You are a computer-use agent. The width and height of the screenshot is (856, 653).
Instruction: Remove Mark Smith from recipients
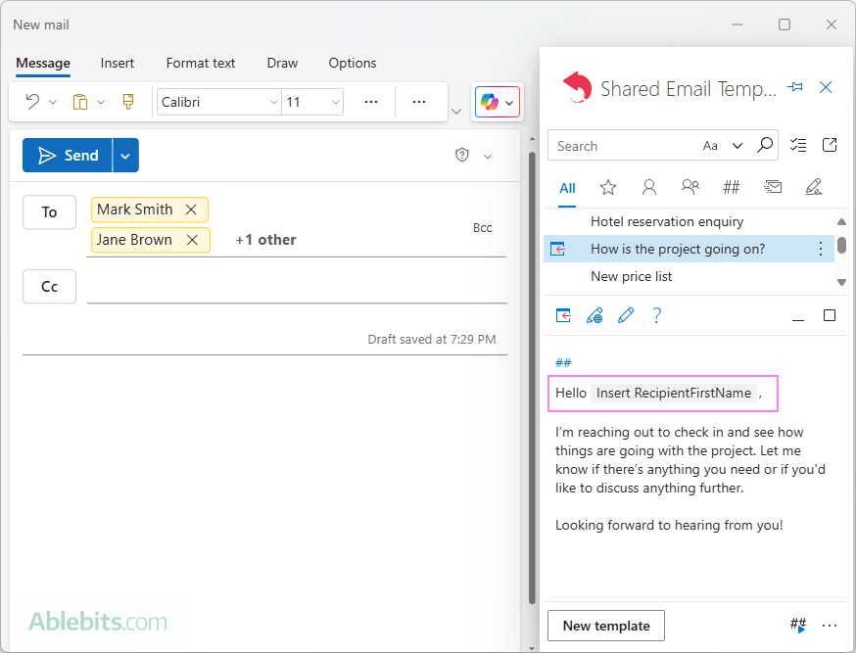(x=191, y=210)
